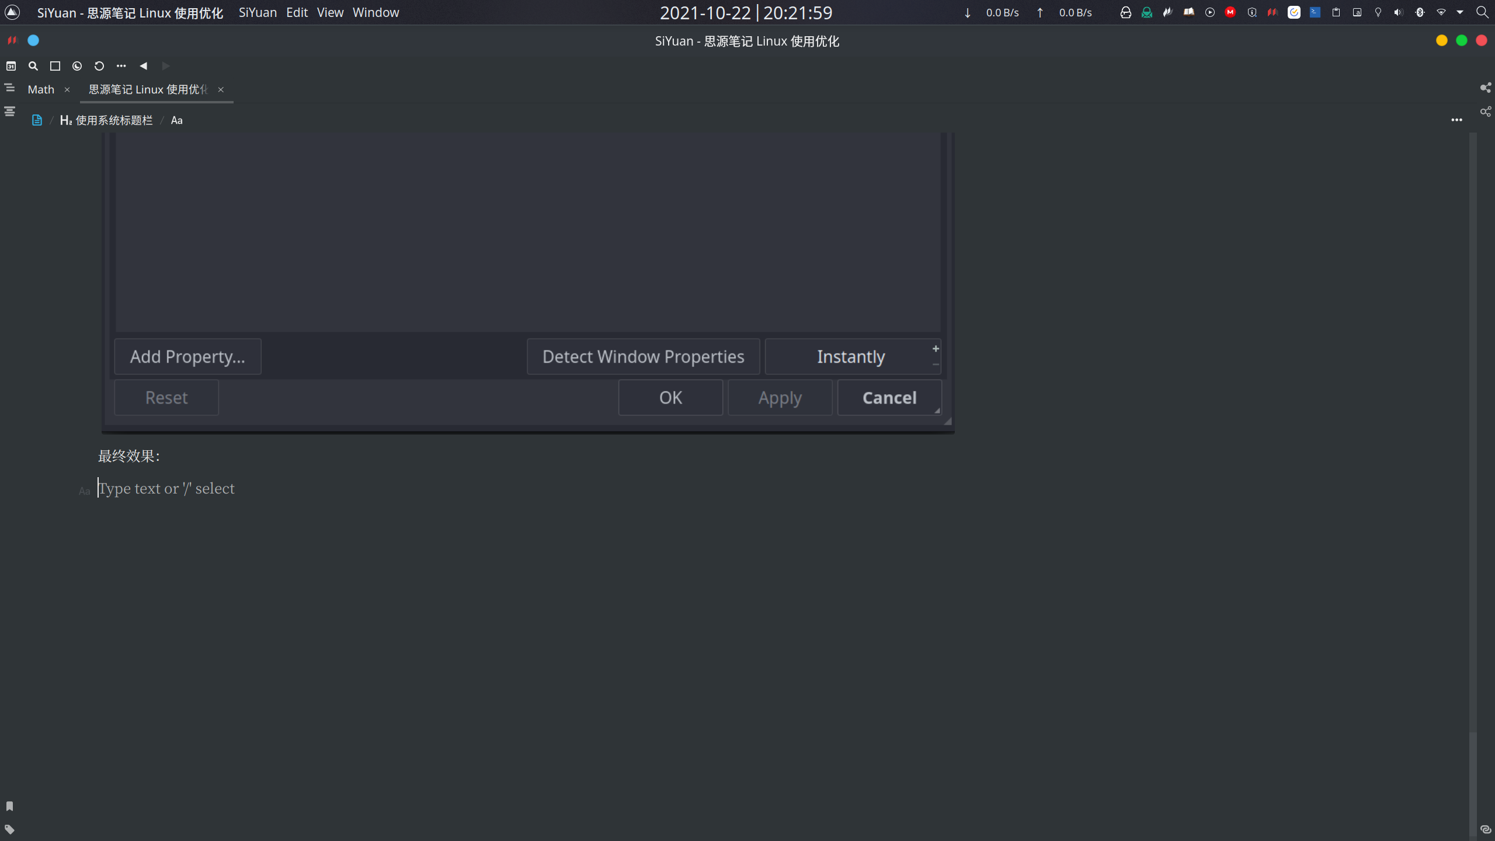Image resolution: width=1495 pixels, height=841 pixels.
Task: Open the graph view icon on right dock
Action: click(x=1486, y=88)
